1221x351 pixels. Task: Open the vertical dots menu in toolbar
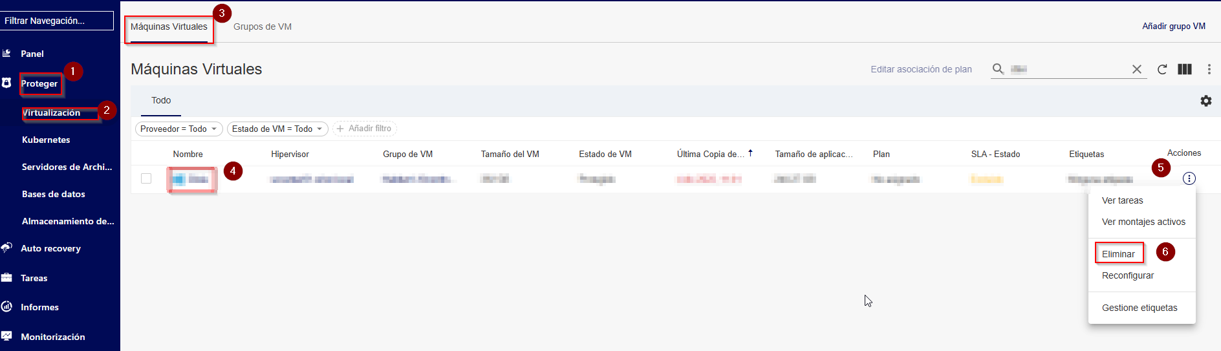tap(1209, 69)
